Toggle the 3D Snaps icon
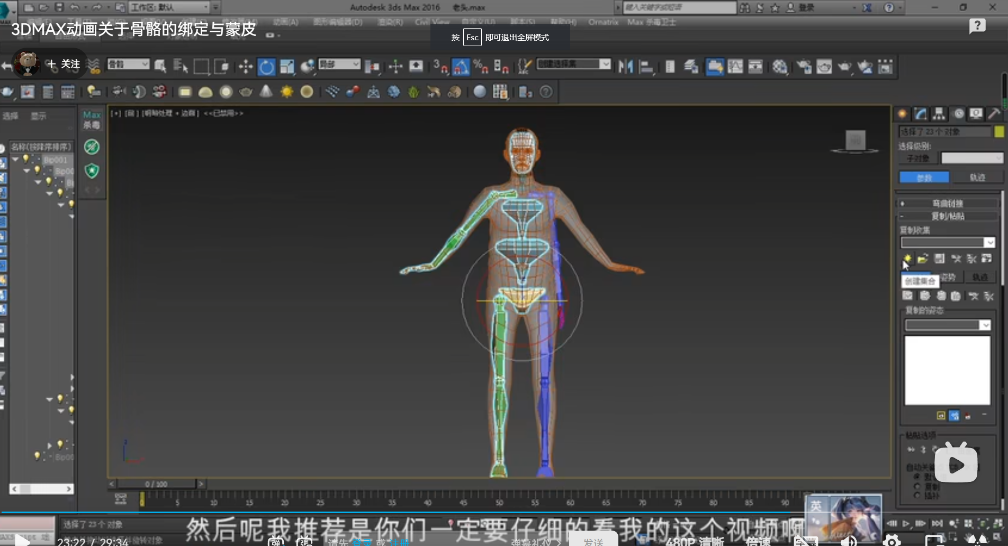Screen dimensions: 1008x546 click(440, 66)
